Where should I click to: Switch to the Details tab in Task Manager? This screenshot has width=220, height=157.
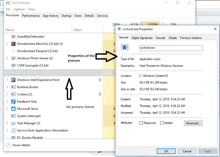tap(89, 16)
